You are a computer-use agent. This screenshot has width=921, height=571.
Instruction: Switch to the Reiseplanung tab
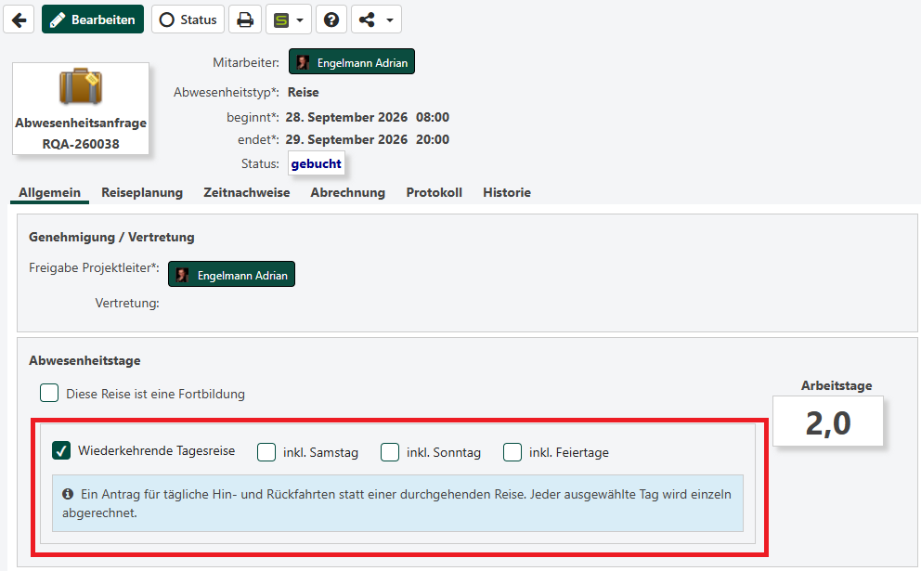[142, 193]
